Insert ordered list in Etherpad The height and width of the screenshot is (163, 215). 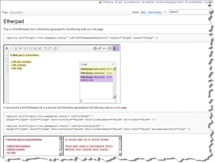[x=26, y=48]
